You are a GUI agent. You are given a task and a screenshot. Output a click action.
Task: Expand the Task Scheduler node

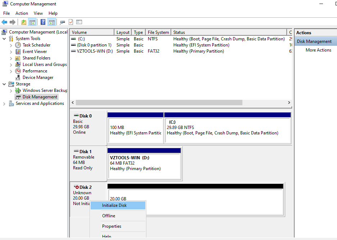pos(11,45)
